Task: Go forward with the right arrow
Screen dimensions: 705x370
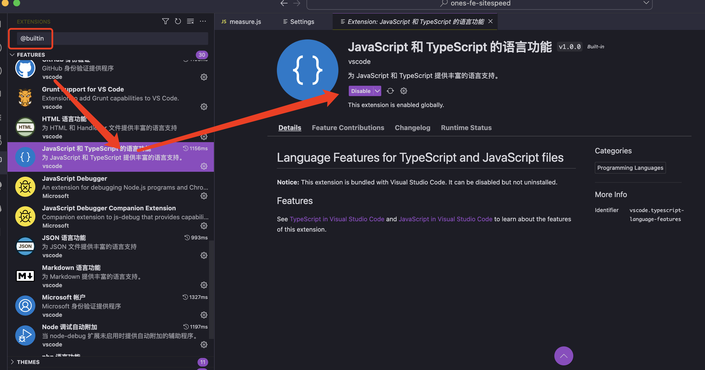Action: pyautogui.click(x=297, y=3)
